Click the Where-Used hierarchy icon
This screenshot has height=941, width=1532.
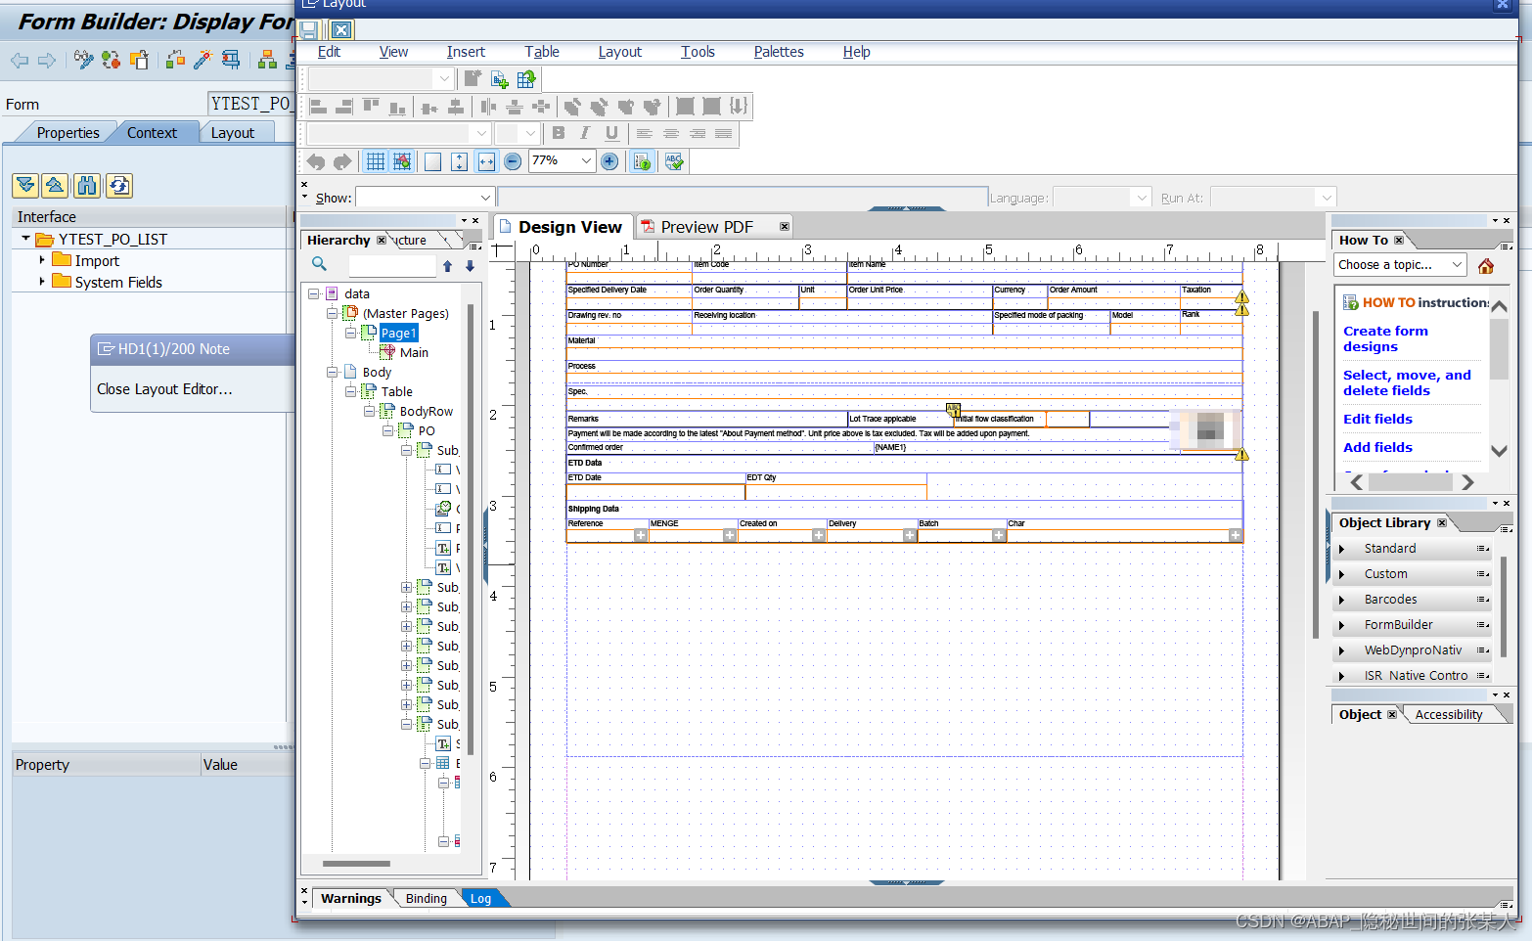tap(267, 61)
